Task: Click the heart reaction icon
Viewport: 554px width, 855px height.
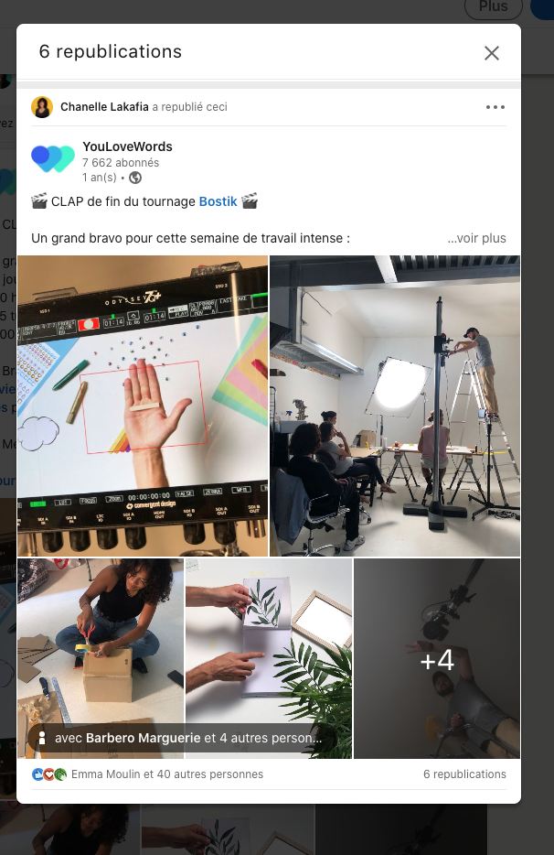Action: (x=49, y=774)
